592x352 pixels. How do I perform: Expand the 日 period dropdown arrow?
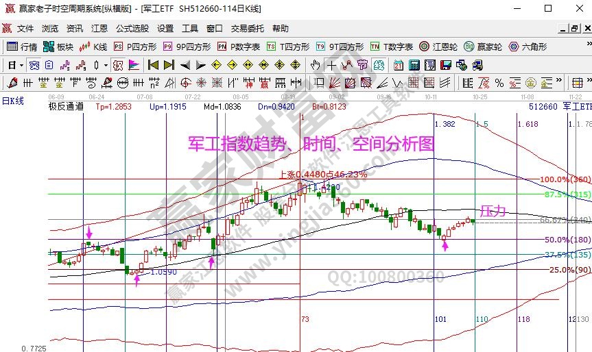[x=22, y=66]
